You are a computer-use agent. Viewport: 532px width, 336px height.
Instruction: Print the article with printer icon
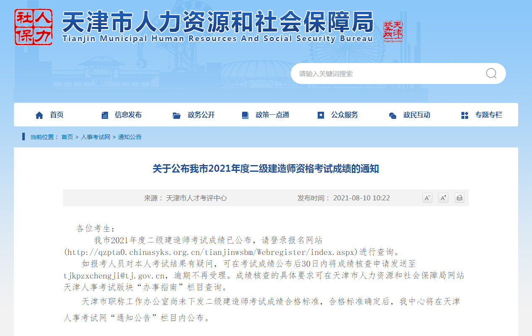tap(459, 198)
